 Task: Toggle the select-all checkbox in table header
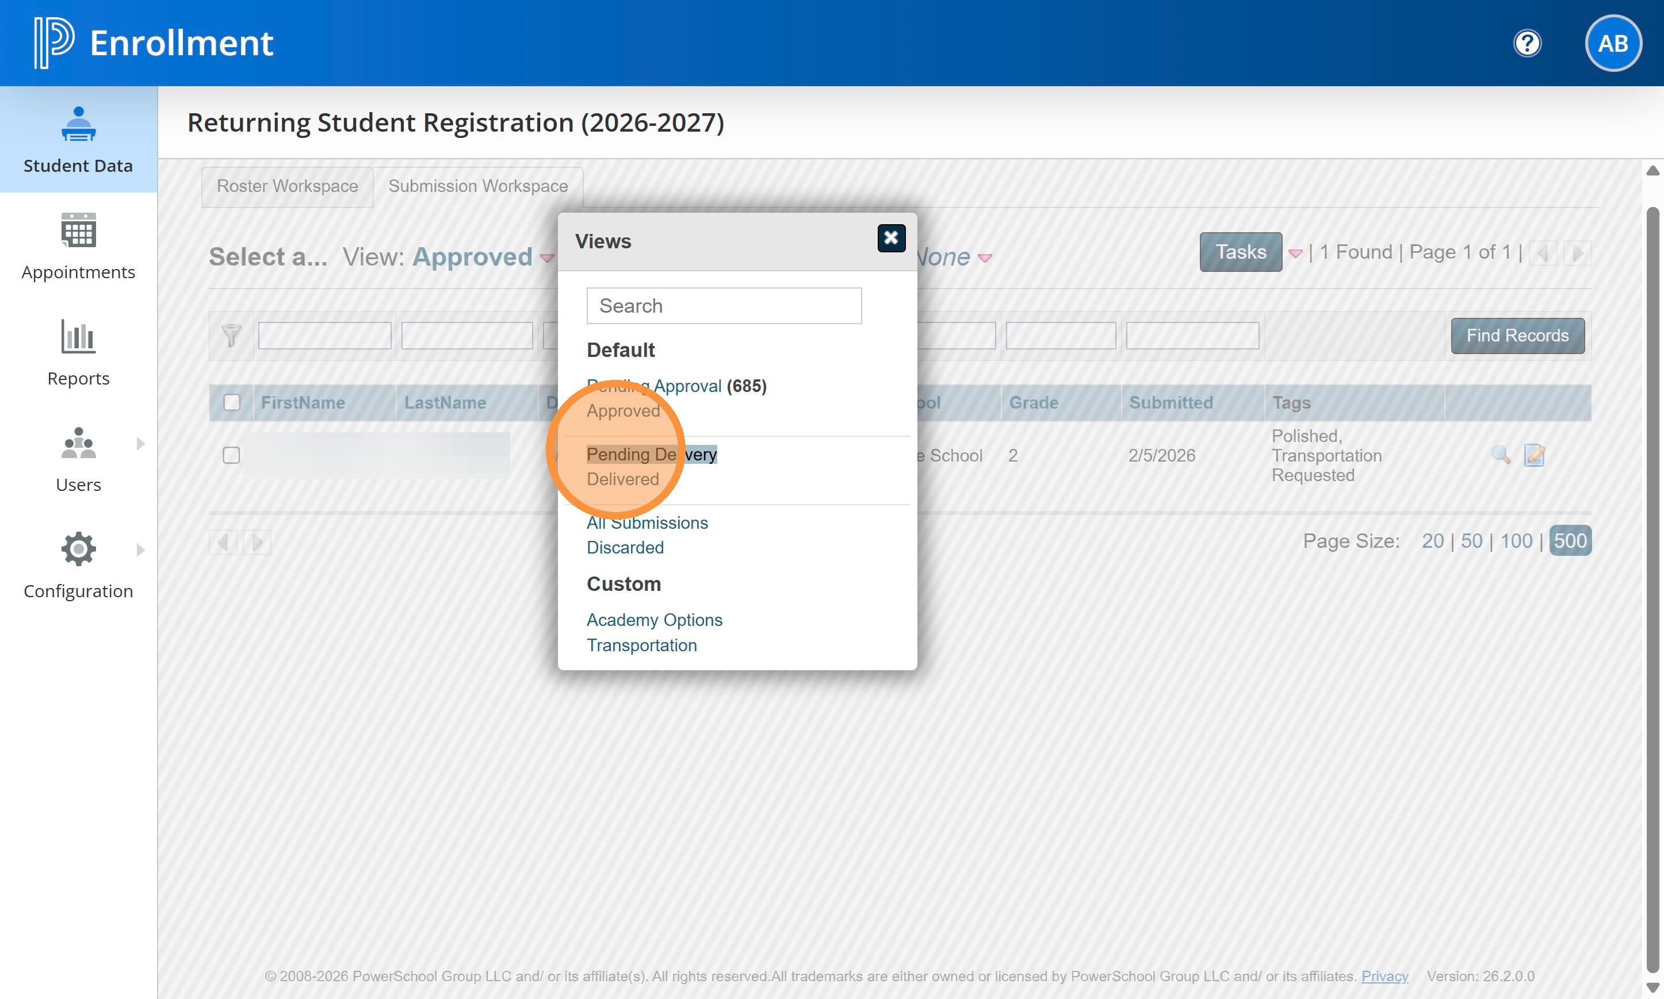tap(232, 402)
